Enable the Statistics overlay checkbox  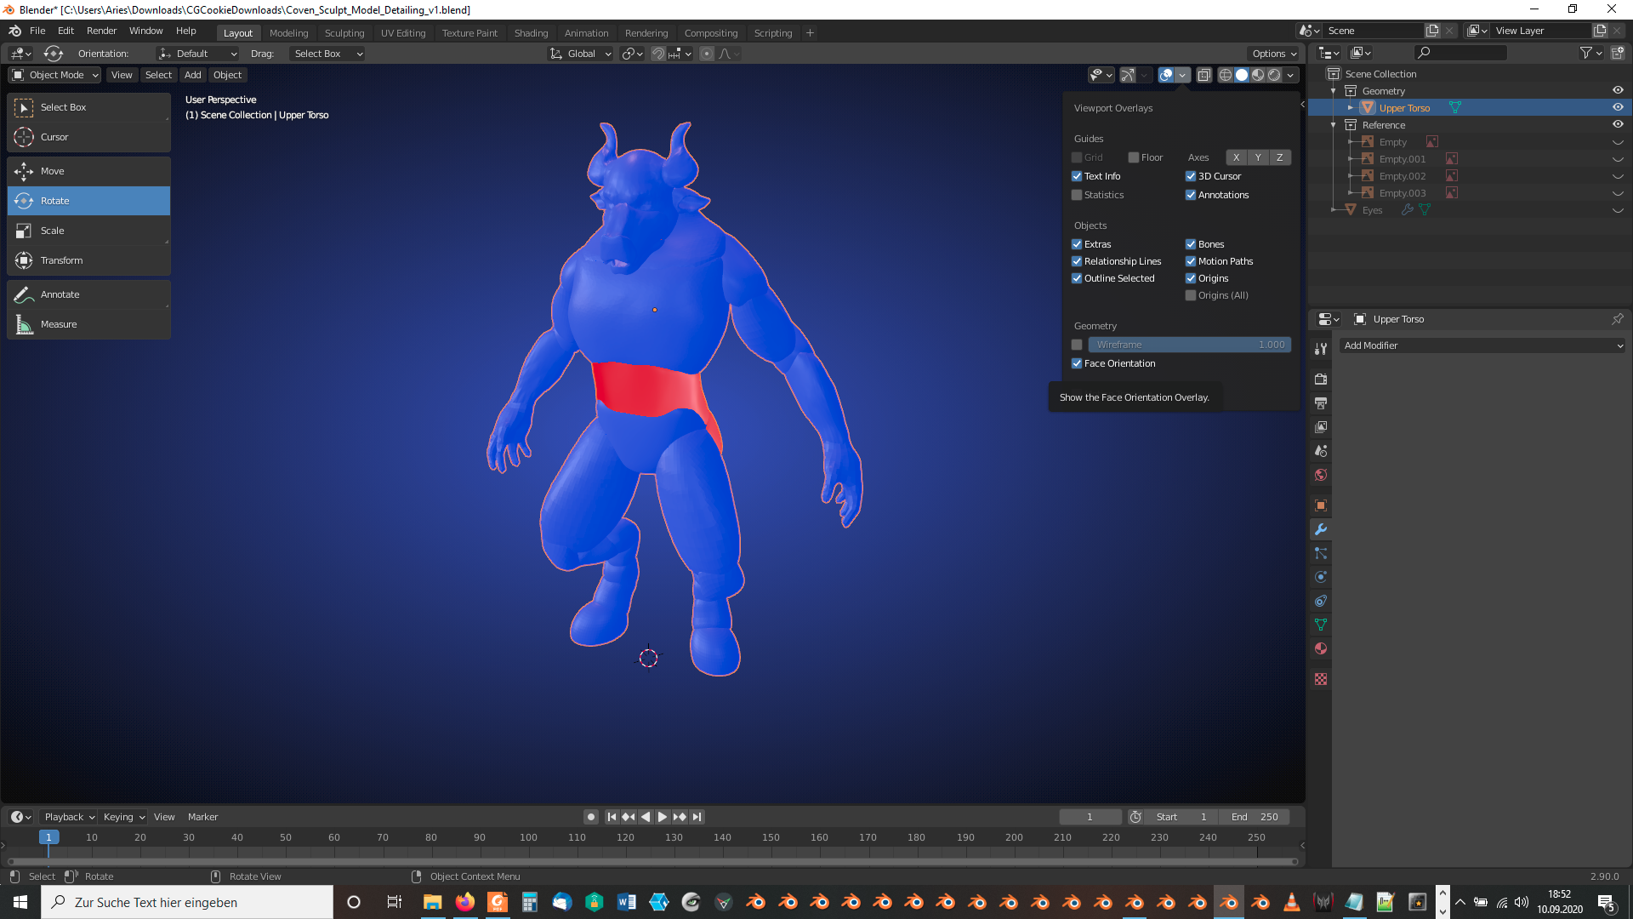click(x=1077, y=195)
